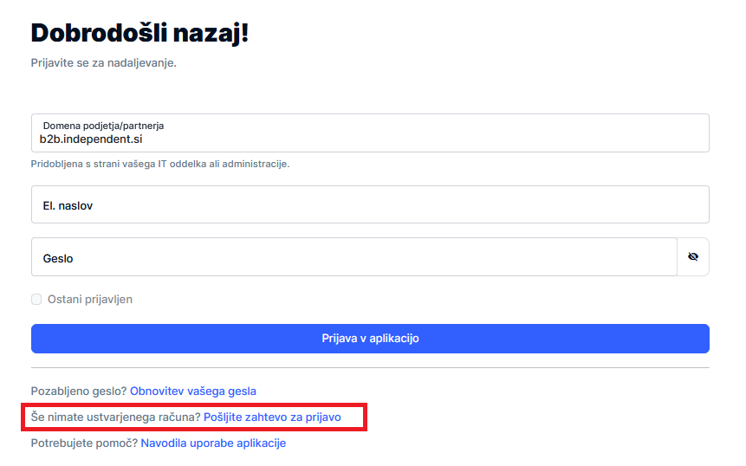Enable the "Ostani prijavljen" checkbox

(36, 300)
